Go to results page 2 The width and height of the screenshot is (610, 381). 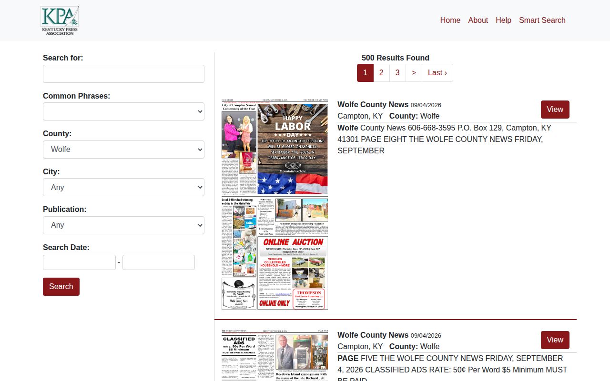(381, 73)
